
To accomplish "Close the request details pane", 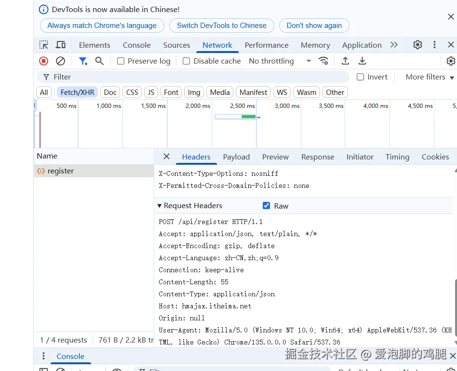I will [166, 157].
